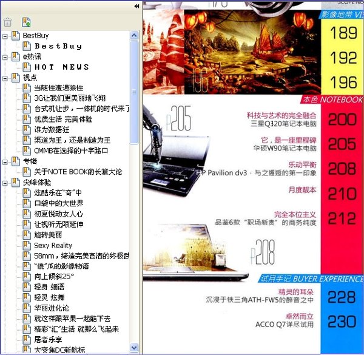Collapse the 视点 bookmark group
This screenshot has width=364, height=355.
[x=5, y=78]
